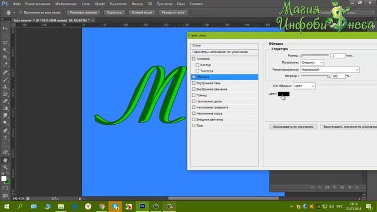Select the Eraser tool

[x=5, y=101]
